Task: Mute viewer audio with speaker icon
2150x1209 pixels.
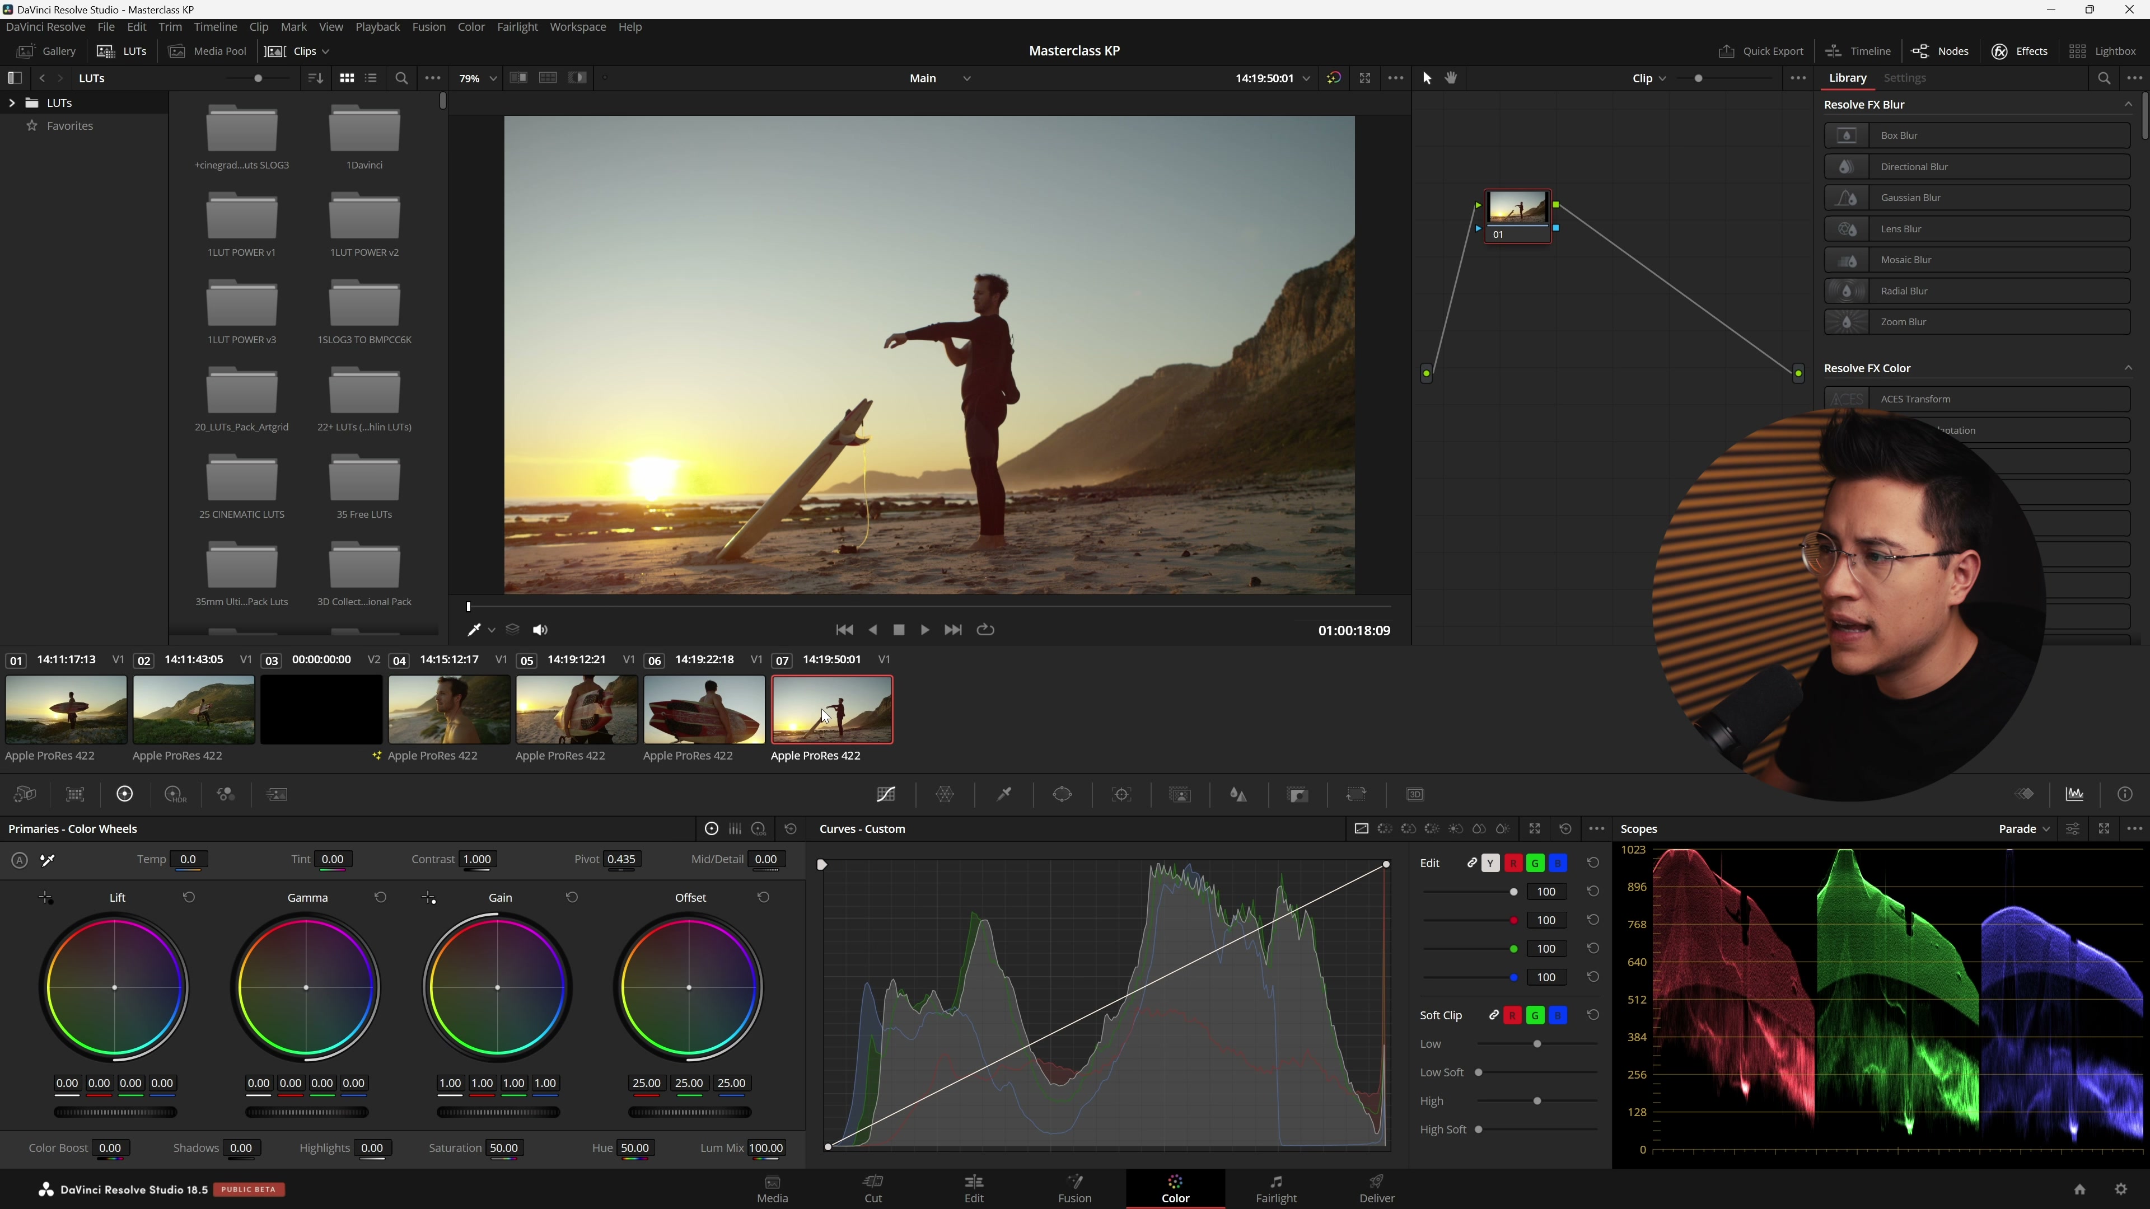Action: [540, 630]
